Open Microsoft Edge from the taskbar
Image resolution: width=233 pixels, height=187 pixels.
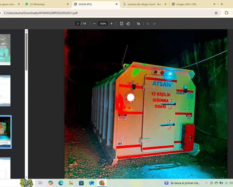point(61,183)
